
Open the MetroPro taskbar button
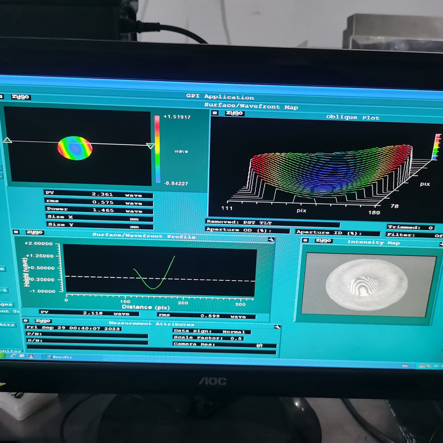tap(59, 357)
